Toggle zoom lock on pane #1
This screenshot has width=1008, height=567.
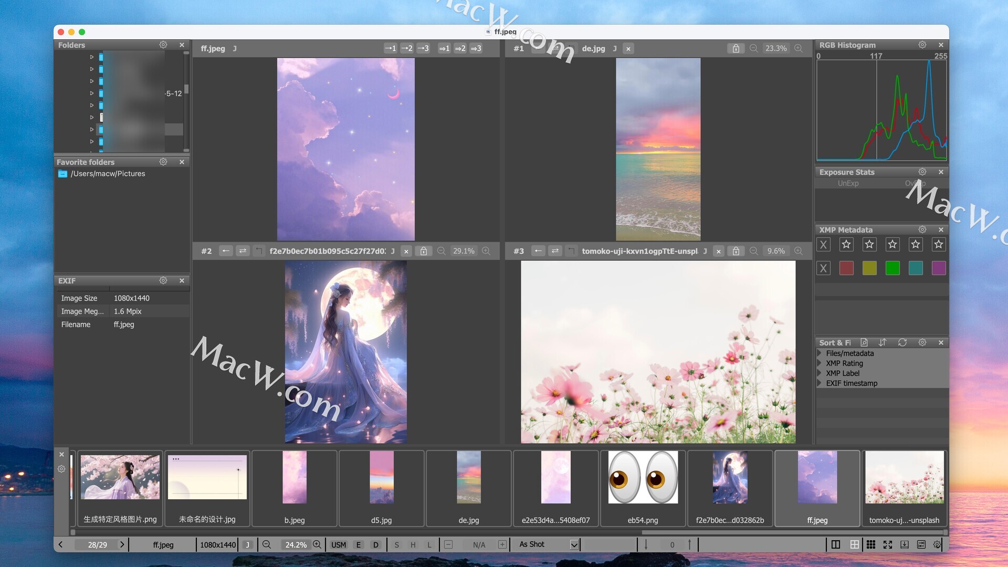[736, 48]
